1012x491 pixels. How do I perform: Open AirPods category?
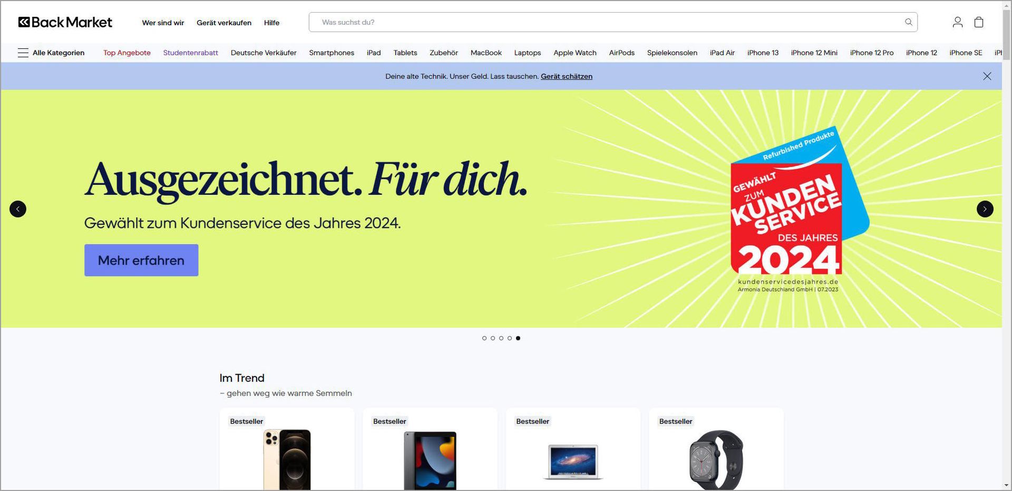622,53
